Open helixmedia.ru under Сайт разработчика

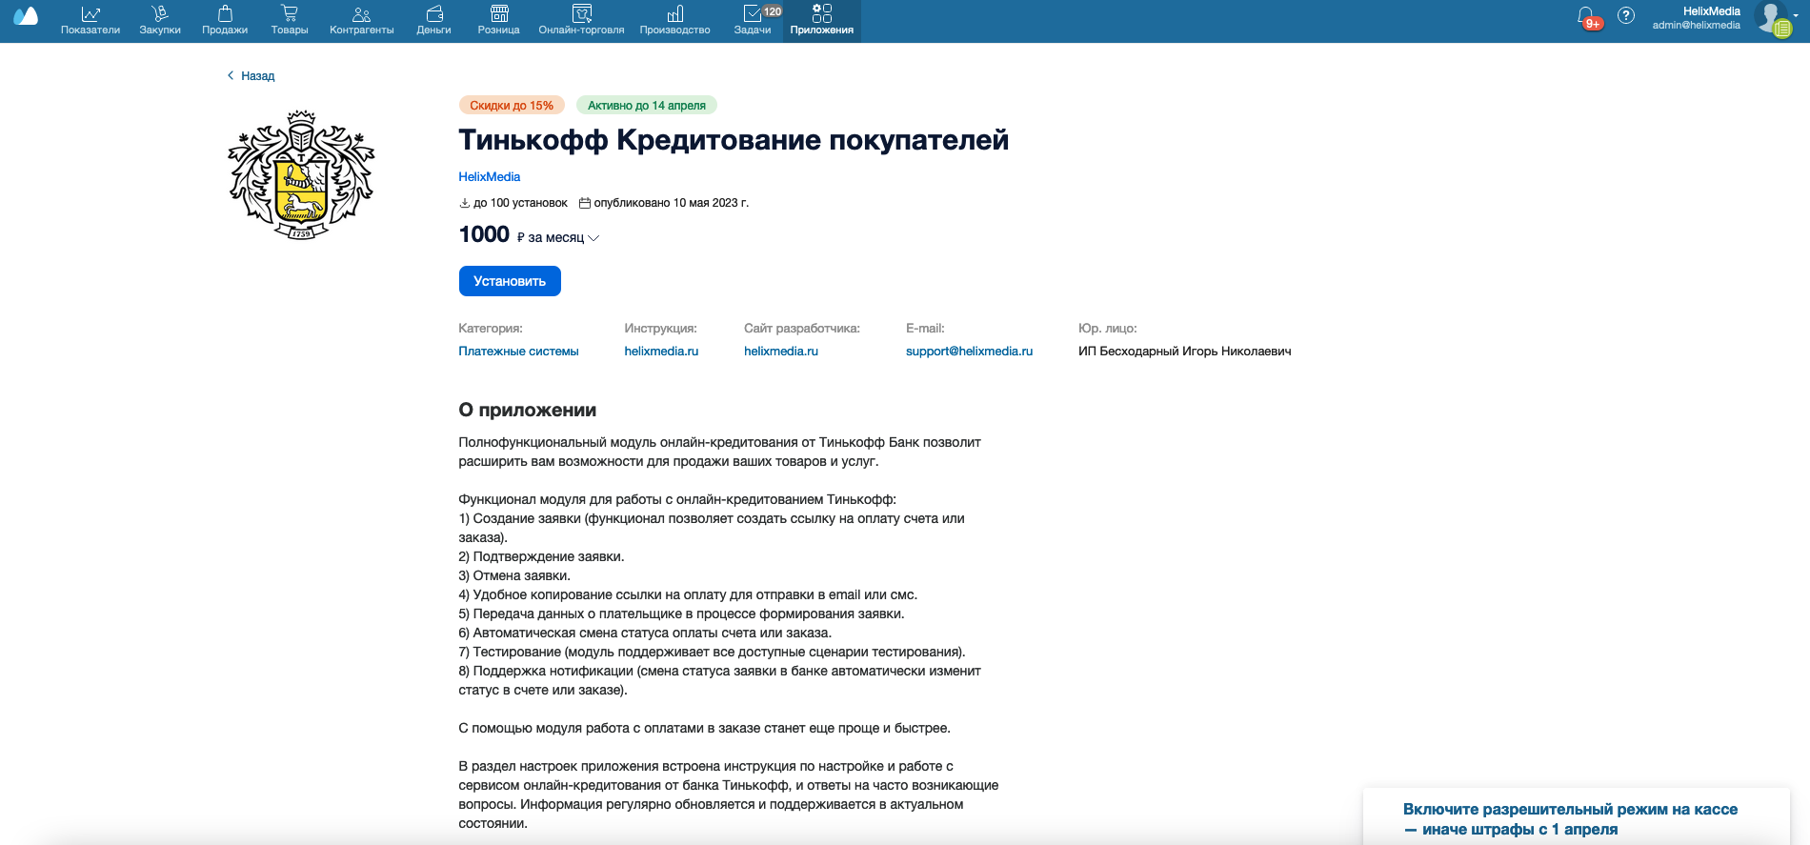point(781,352)
